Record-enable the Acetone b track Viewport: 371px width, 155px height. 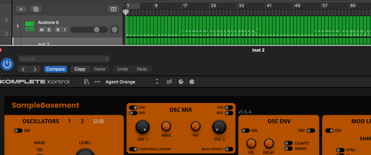(58, 30)
